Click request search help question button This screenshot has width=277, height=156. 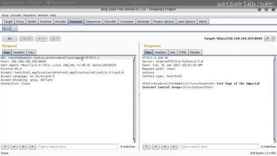pyautogui.click(x=5, y=146)
